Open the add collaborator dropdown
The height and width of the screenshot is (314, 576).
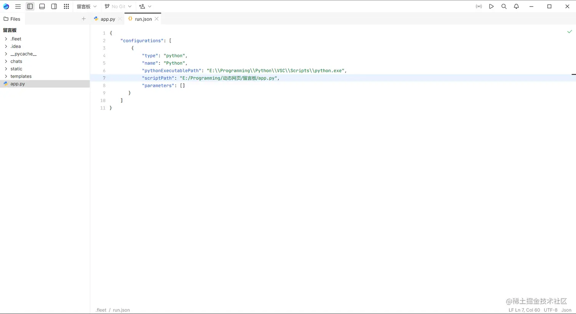click(145, 6)
